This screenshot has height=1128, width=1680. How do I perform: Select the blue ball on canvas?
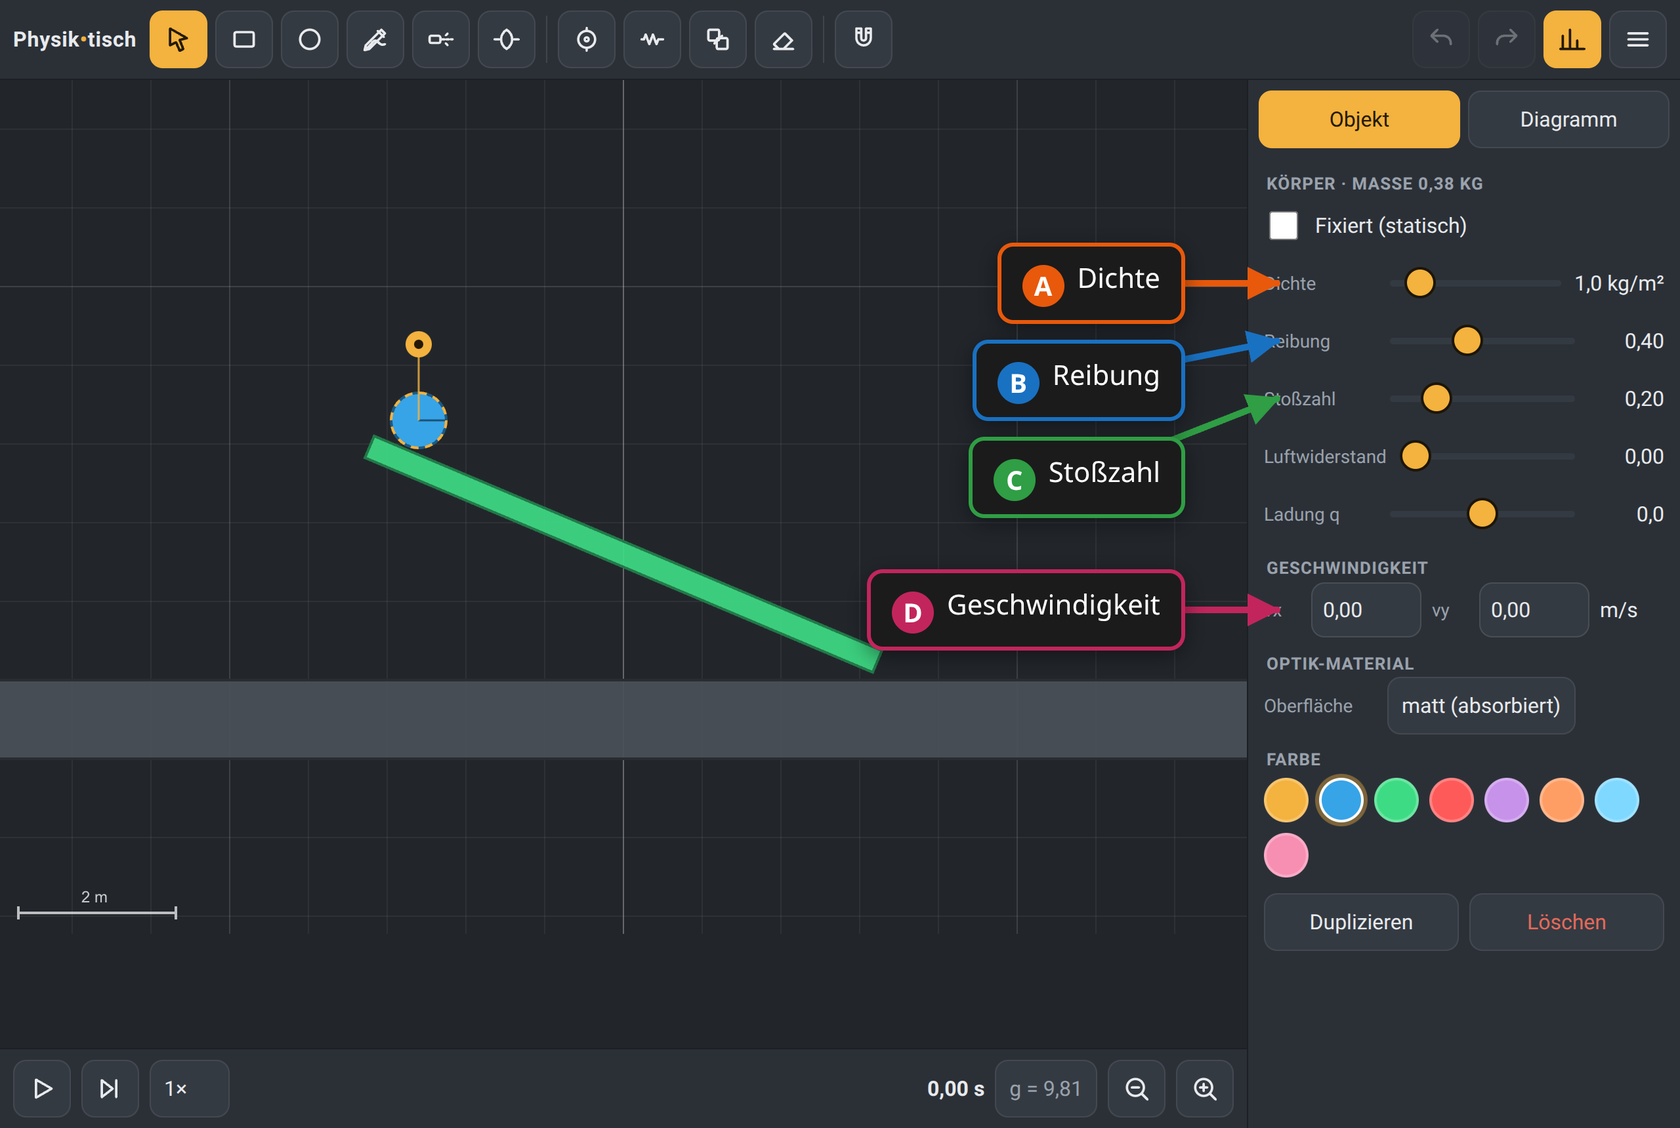418,420
